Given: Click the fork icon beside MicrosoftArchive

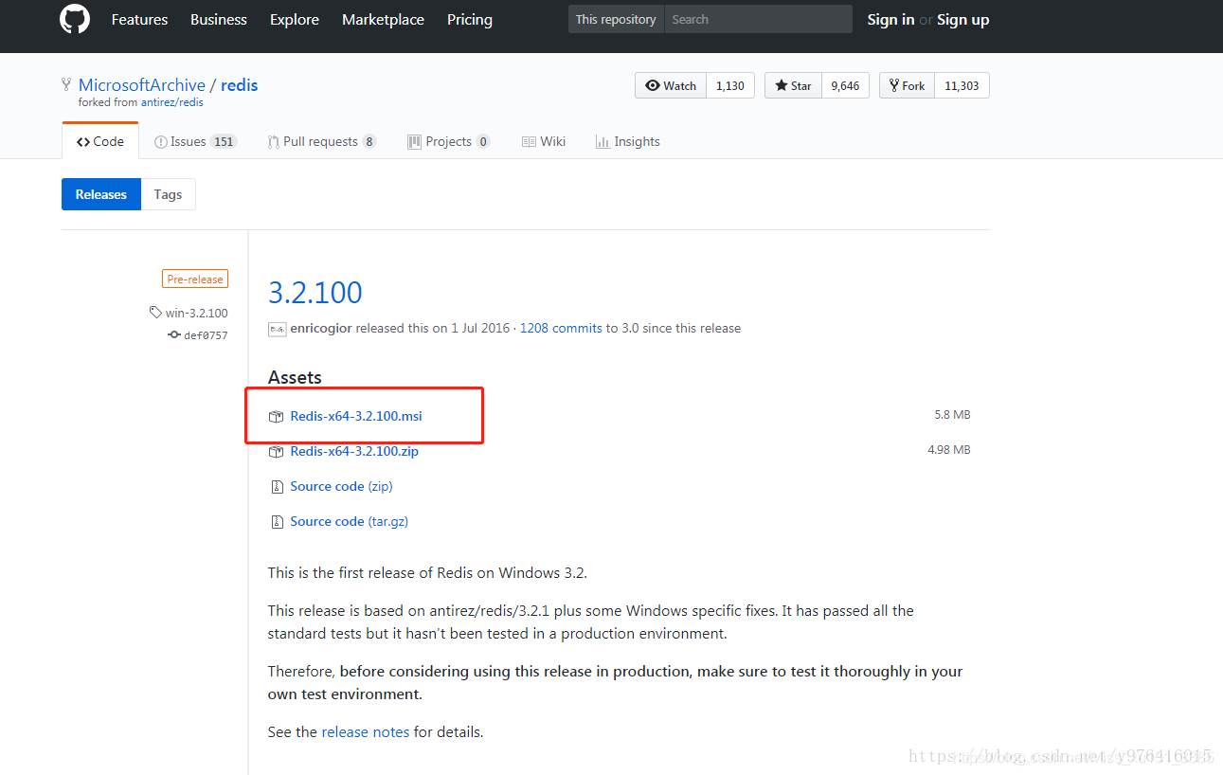Looking at the screenshot, I should point(66,85).
